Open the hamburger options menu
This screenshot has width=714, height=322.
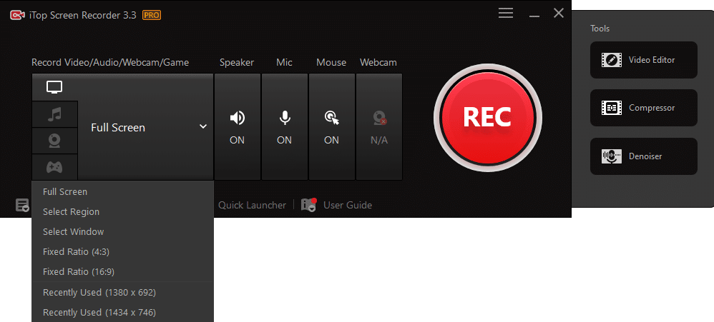[x=506, y=14]
